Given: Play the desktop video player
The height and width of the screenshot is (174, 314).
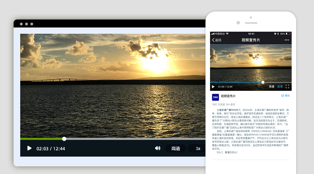Looking at the screenshot, I should tap(29, 148).
